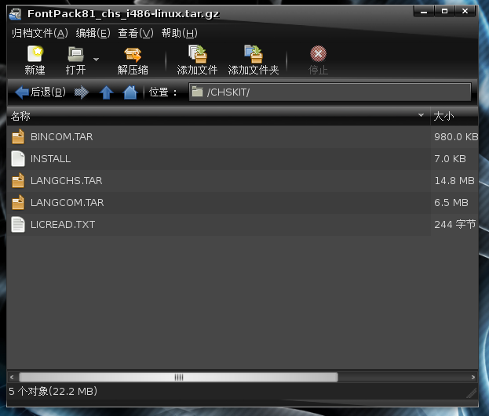Click the New archive toolbar icon
Image resolution: width=489 pixels, height=416 pixels.
(x=35, y=54)
